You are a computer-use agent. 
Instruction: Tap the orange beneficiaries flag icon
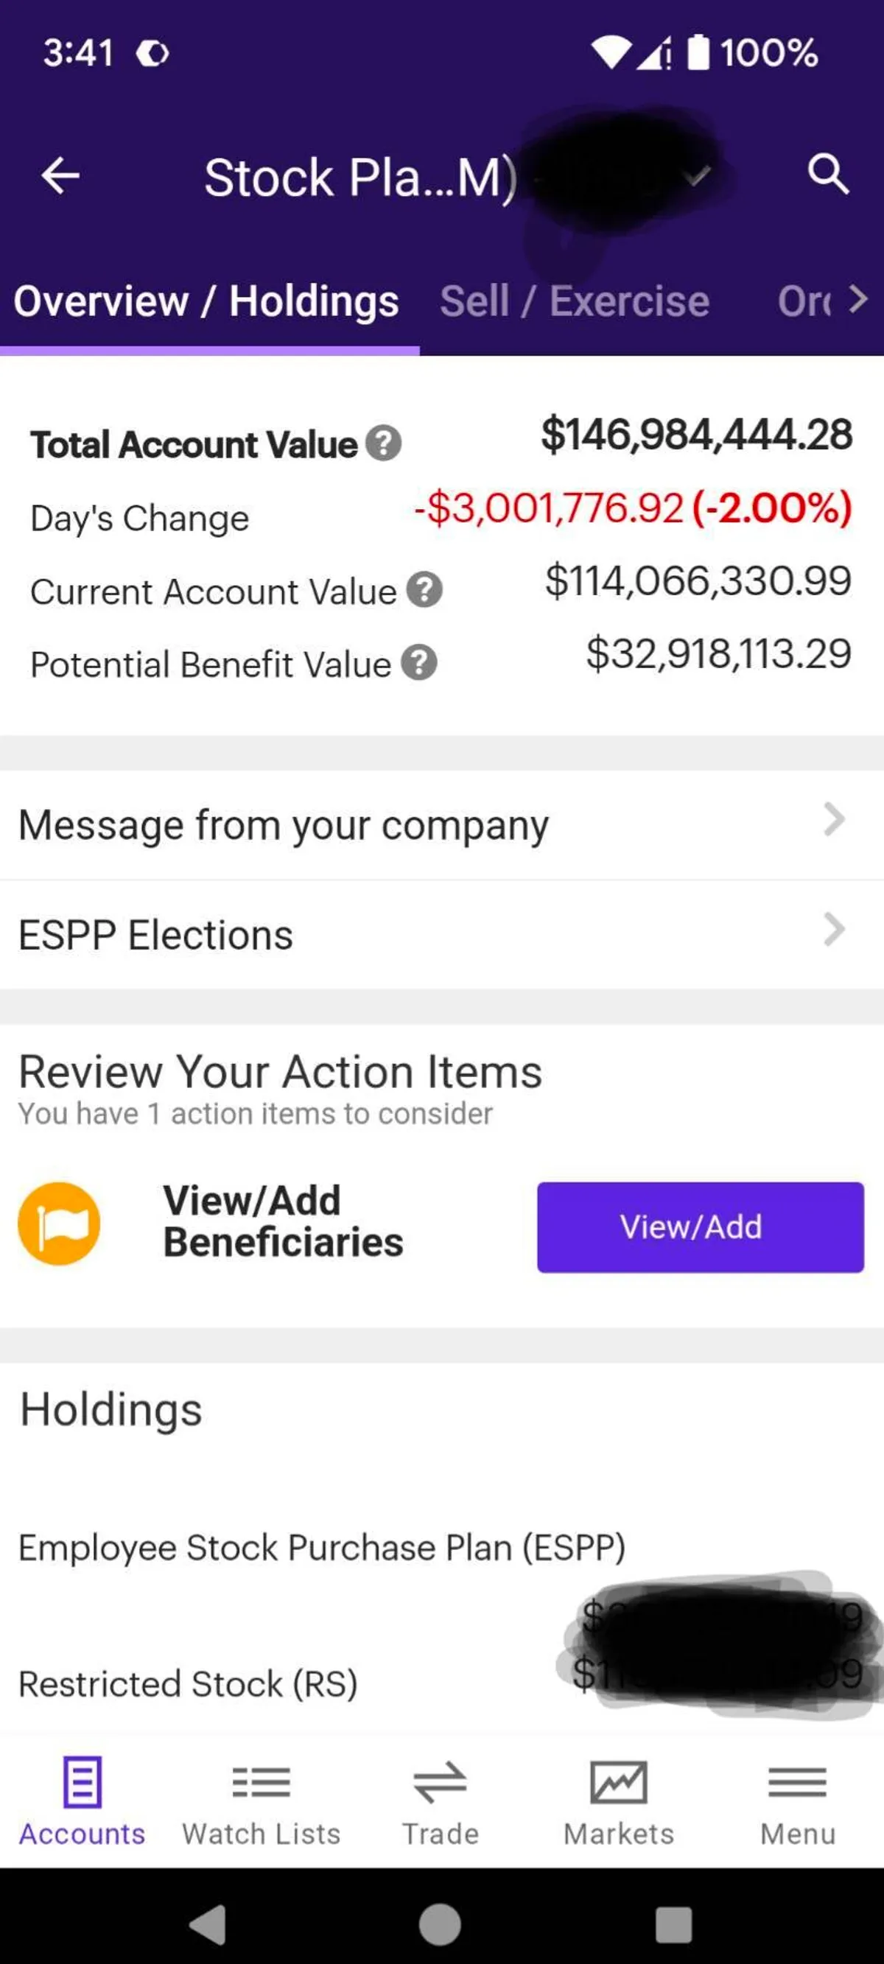tap(60, 1224)
